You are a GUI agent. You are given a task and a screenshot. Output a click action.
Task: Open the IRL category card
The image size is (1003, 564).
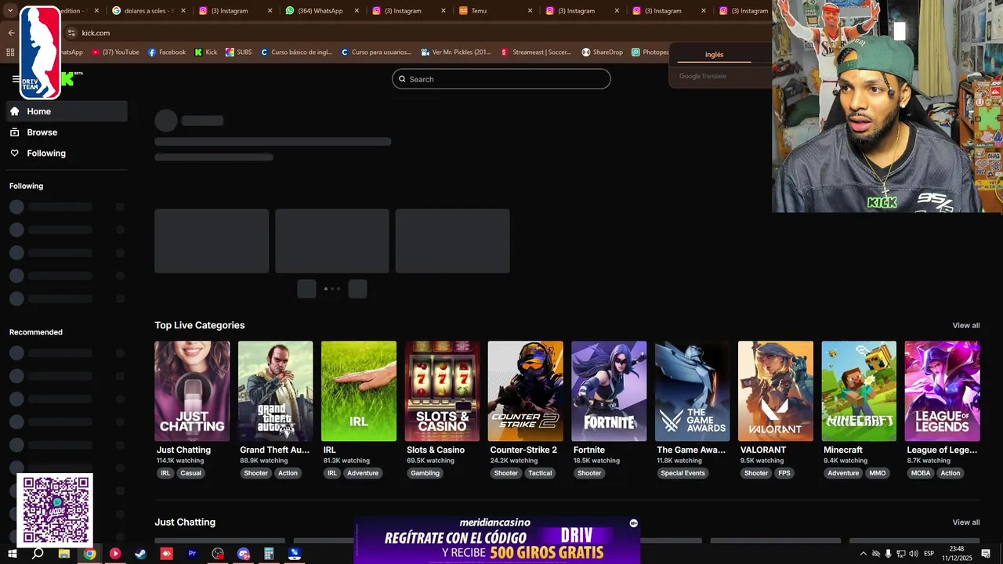click(359, 391)
